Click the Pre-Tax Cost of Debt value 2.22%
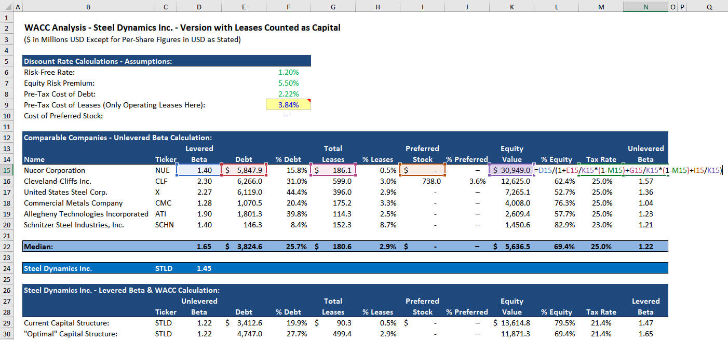728x340 pixels. pos(288,94)
